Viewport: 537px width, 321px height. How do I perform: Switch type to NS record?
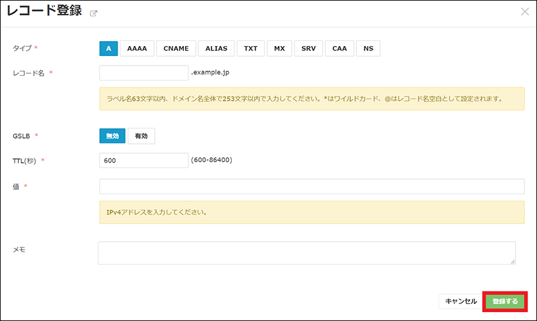click(x=368, y=49)
